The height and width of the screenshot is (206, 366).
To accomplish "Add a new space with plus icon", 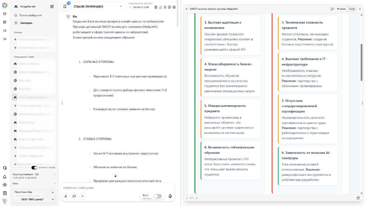I will click(53, 193).
